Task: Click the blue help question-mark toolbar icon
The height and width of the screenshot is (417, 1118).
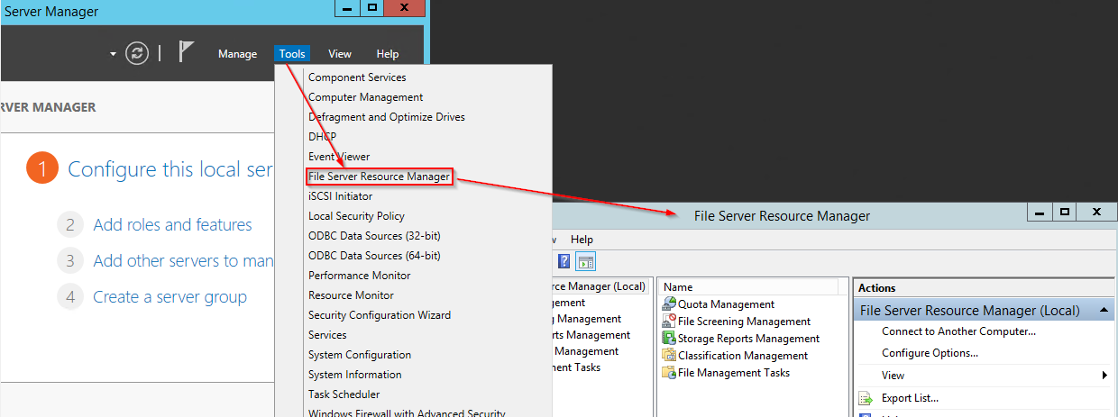Action: point(564,262)
